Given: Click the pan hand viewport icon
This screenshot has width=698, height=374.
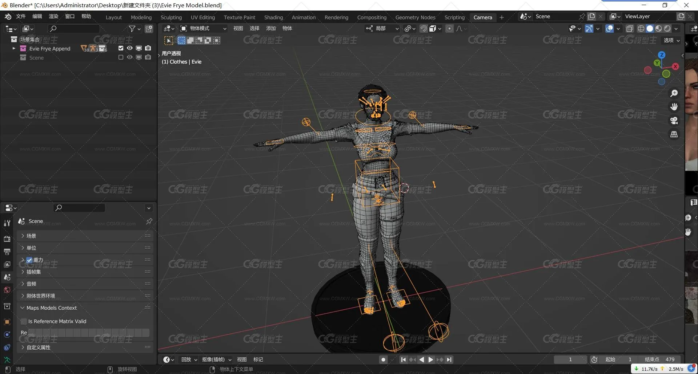Looking at the screenshot, I should [x=674, y=107].
